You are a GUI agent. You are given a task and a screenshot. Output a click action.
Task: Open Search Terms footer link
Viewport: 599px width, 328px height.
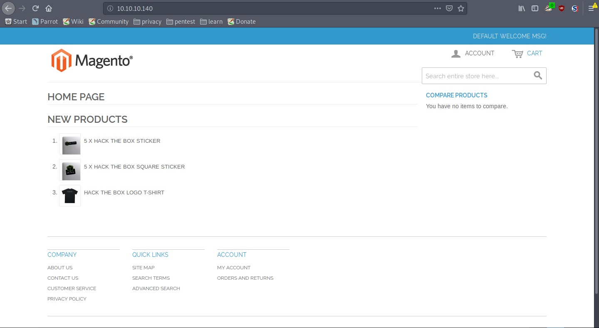[x=151, y=278]
